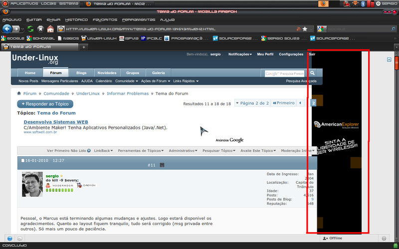
Task: Expand the Administrativo dropdown
Action: [183, 151]
